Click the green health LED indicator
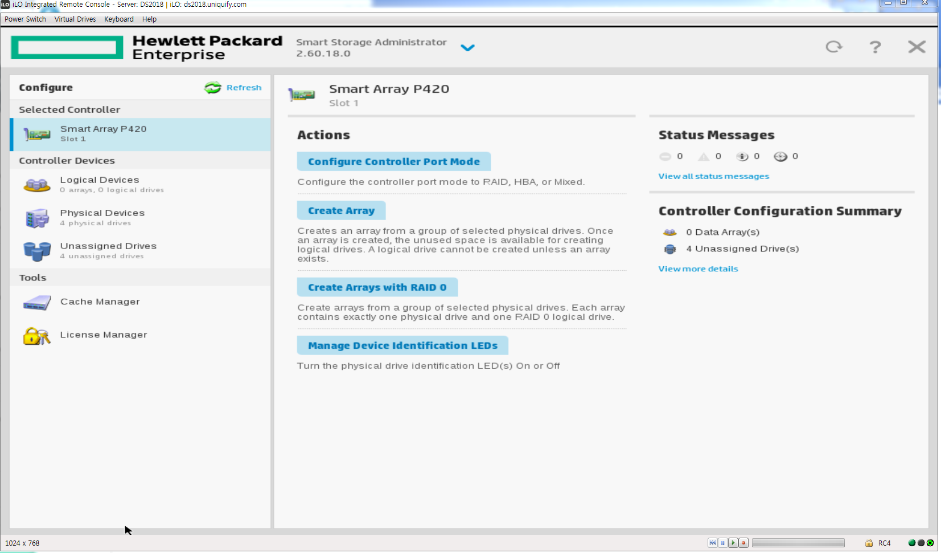 point(911,543)
